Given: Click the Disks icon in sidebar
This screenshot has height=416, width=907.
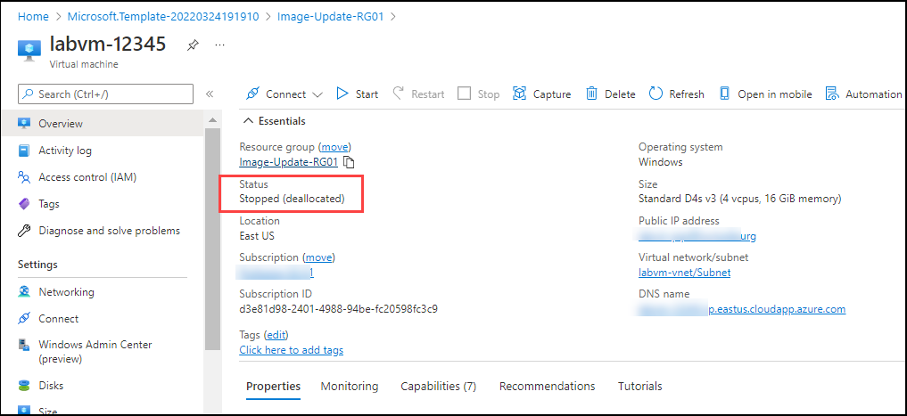Looking at the screenshot, I should pos(24,386).
